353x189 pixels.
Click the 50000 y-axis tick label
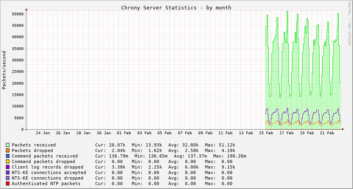coord(18,14)
